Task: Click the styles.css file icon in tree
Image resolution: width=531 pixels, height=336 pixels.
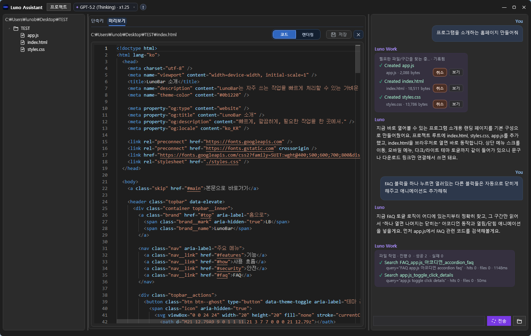Action: [x=23, y=50]
